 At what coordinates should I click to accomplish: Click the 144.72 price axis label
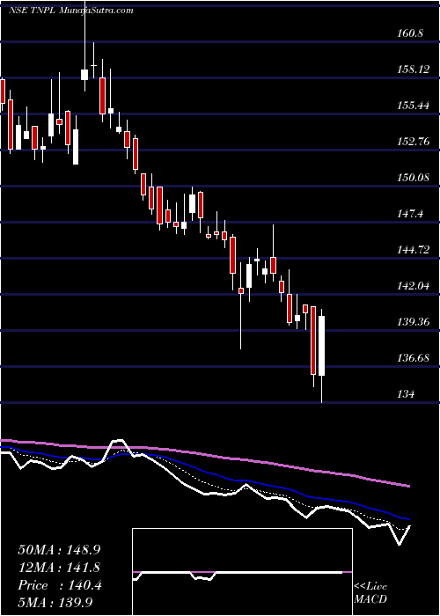coord(414,250)
